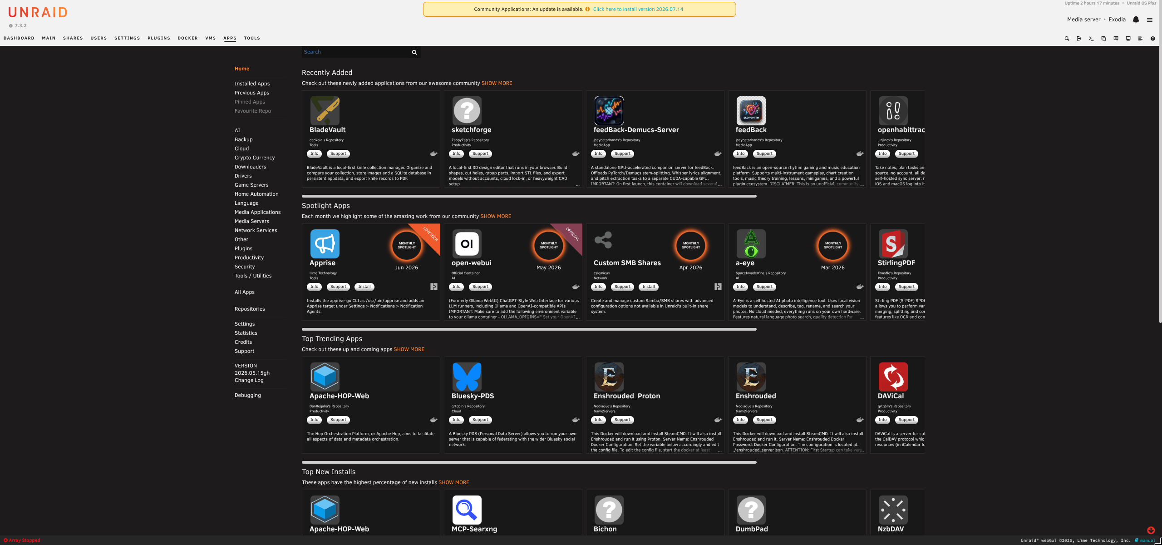Click the DAViCal red arrows icon
Screen dimensions: 1162x545
pos(893,377)
